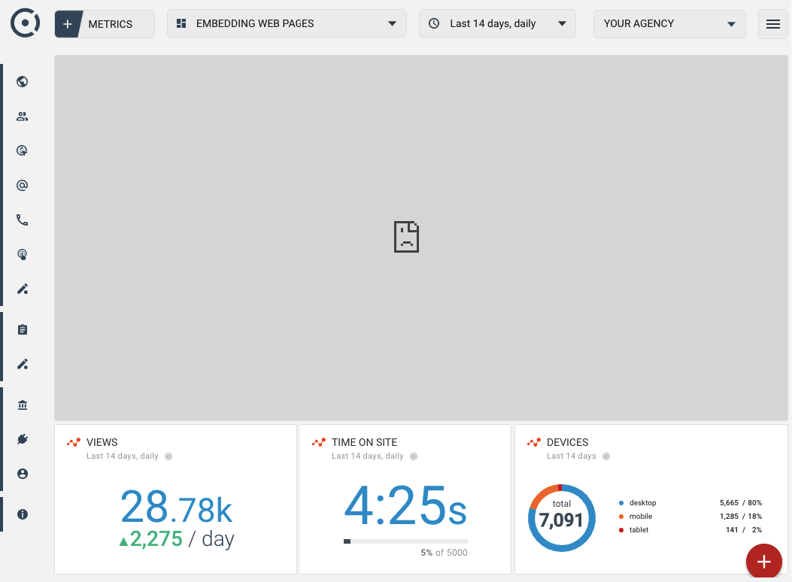792x582 pixels.
Task: Click the orange mobile legend dot
Action: [621, 517]
